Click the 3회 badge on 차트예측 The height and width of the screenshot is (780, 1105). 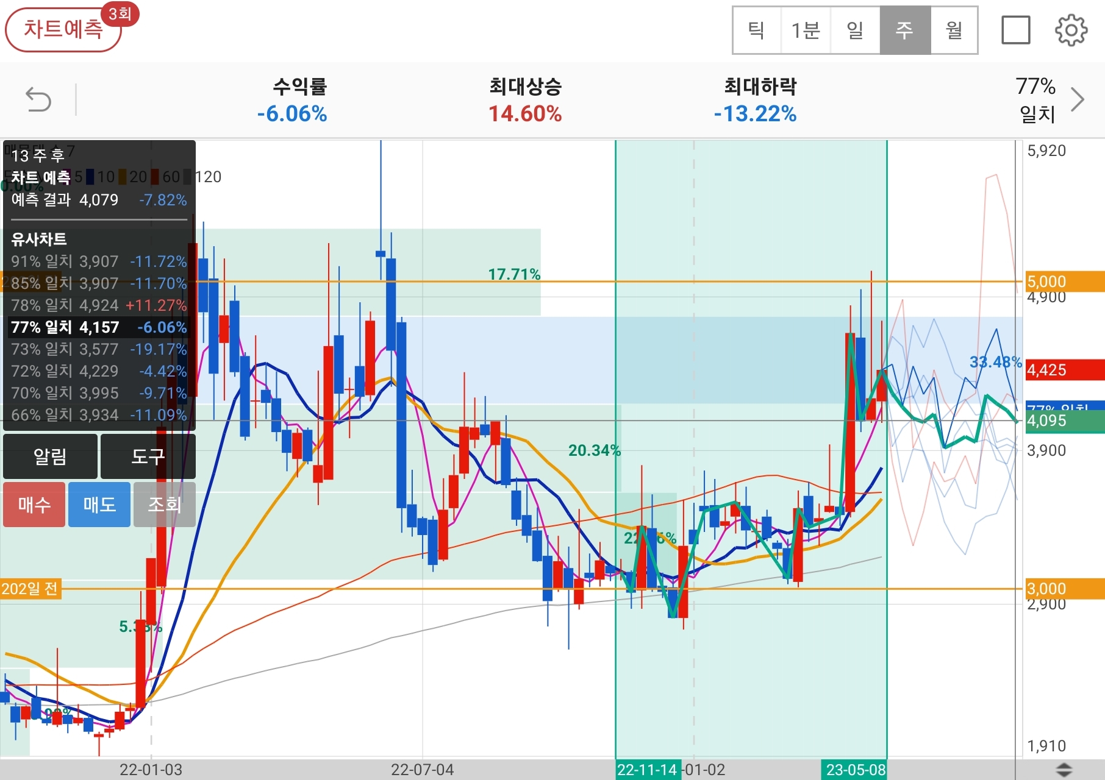click(120, 13)
